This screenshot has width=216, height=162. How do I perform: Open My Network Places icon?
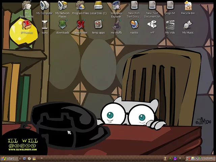click(62, 6)
